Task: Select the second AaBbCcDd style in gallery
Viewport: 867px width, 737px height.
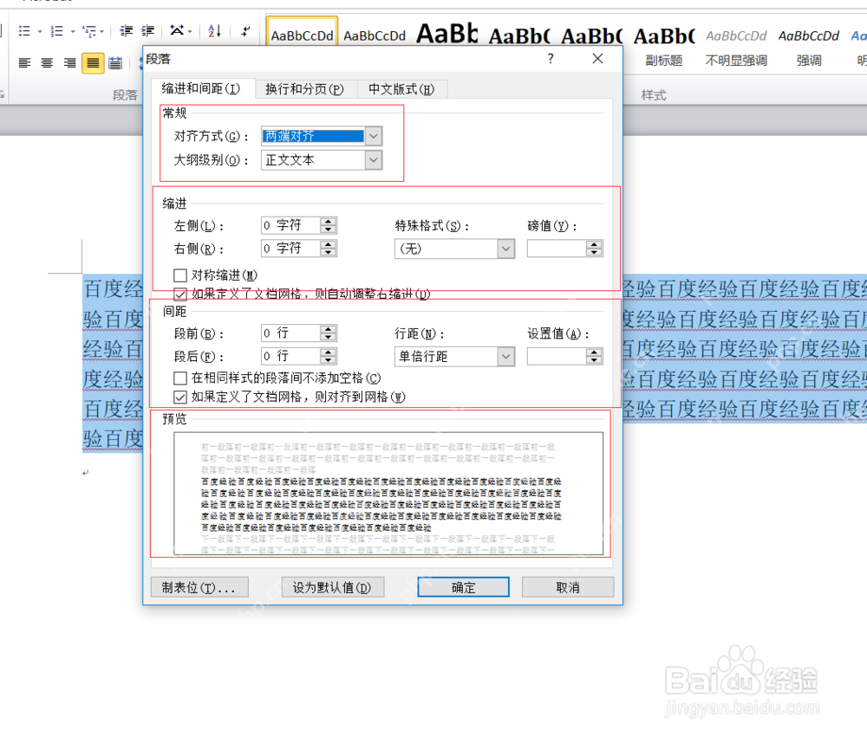Action: [x=375, y=36]
